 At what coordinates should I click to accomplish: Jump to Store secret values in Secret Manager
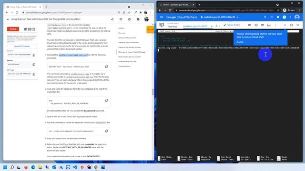point(132,52)
